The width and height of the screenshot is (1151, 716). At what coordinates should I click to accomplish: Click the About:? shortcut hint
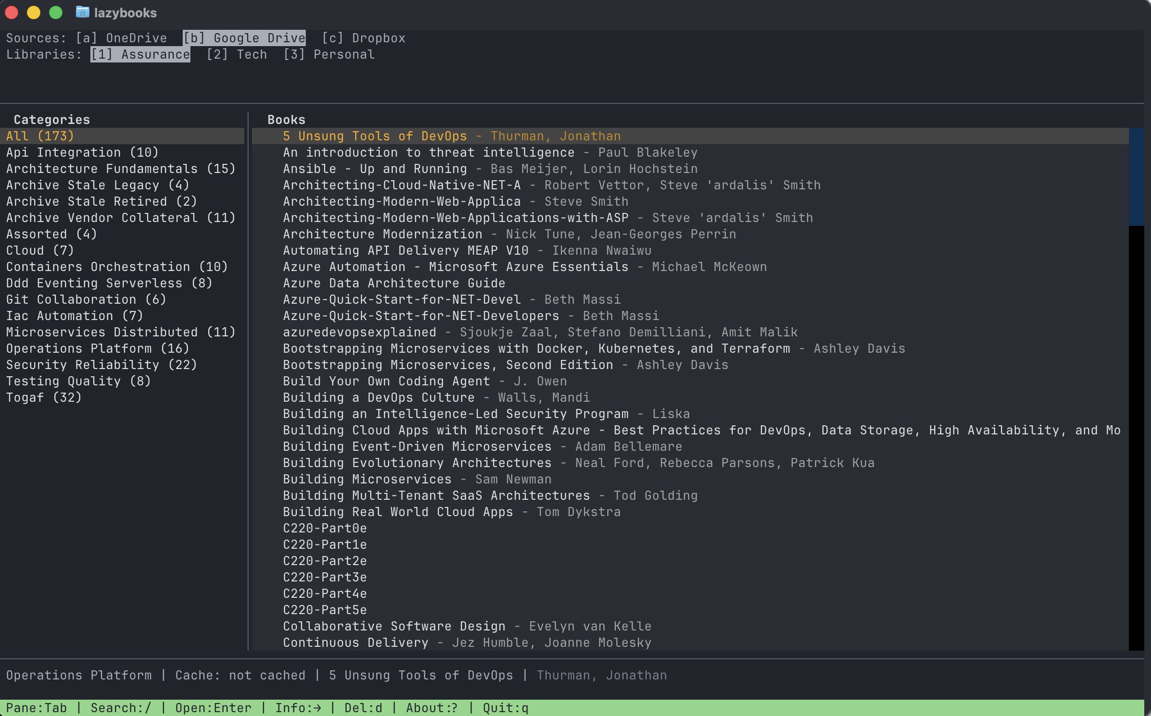click(x=431, y=708)
